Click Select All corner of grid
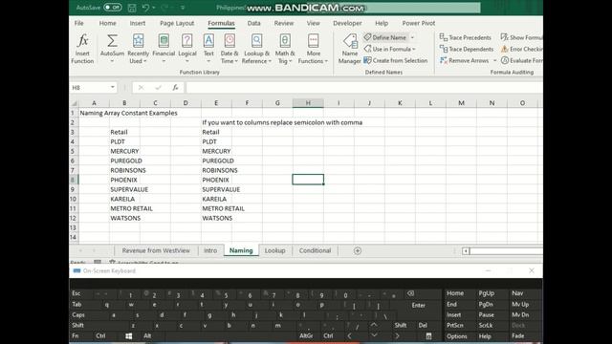Viewport: 612px width, 344px height. (x=75, y=103)
